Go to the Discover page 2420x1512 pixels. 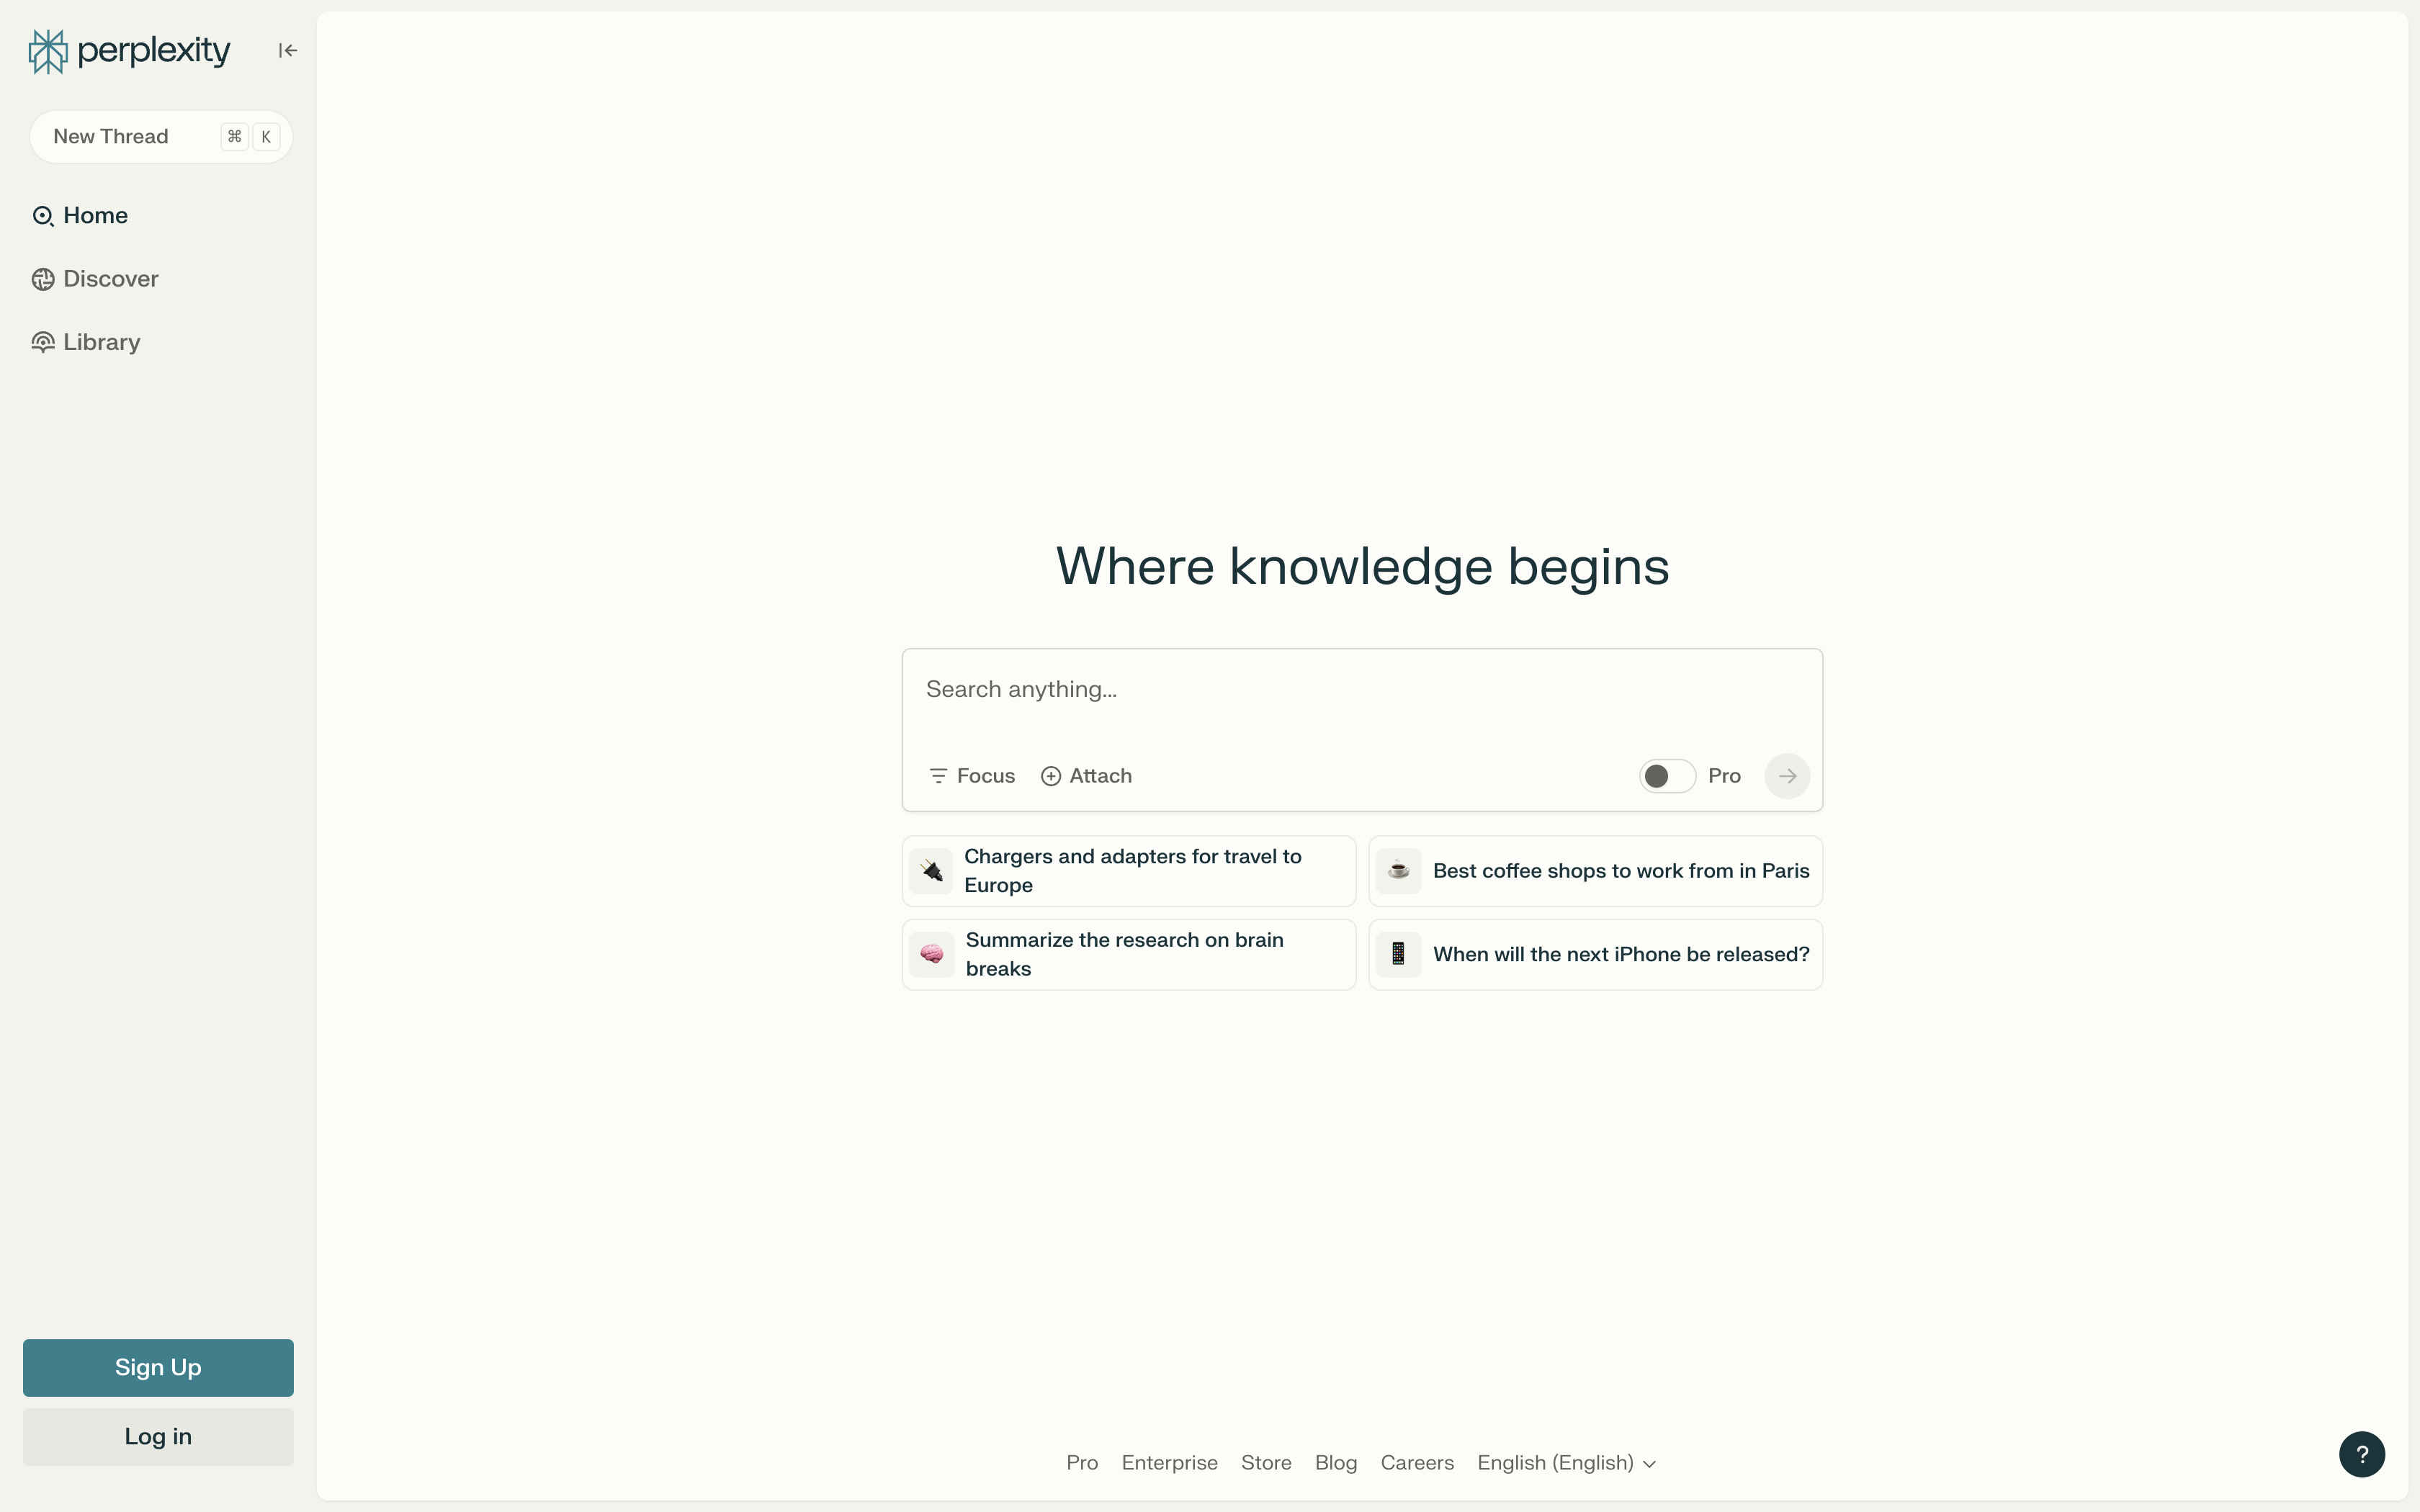pos(110,279)
